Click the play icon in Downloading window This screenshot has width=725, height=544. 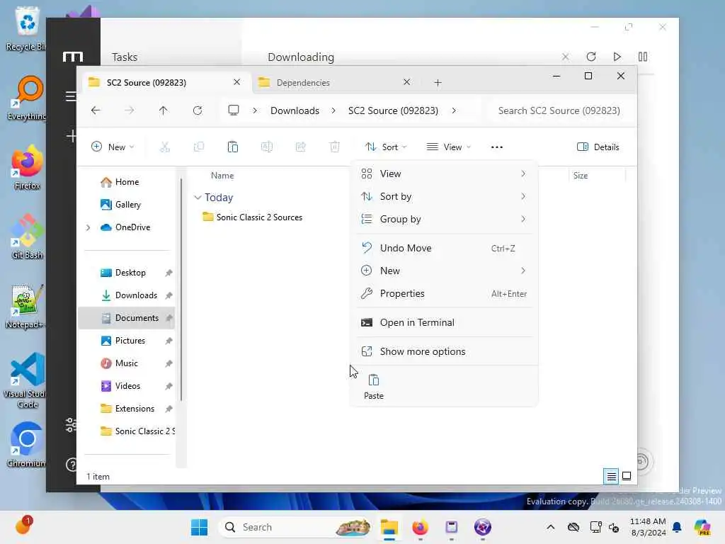pos(617,57)
